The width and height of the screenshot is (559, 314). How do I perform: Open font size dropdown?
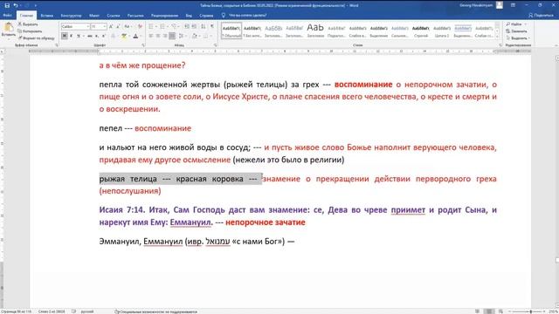pyautogui.click(x=104, y=26)
